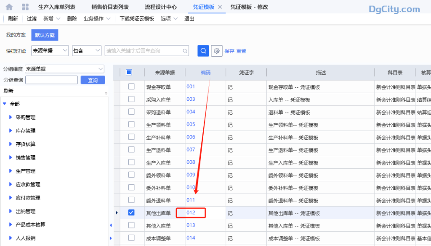Screen dimensions: 431x246
Task: Switch to the 凭证模板 - 修改 tab
Action: [249, 7]
